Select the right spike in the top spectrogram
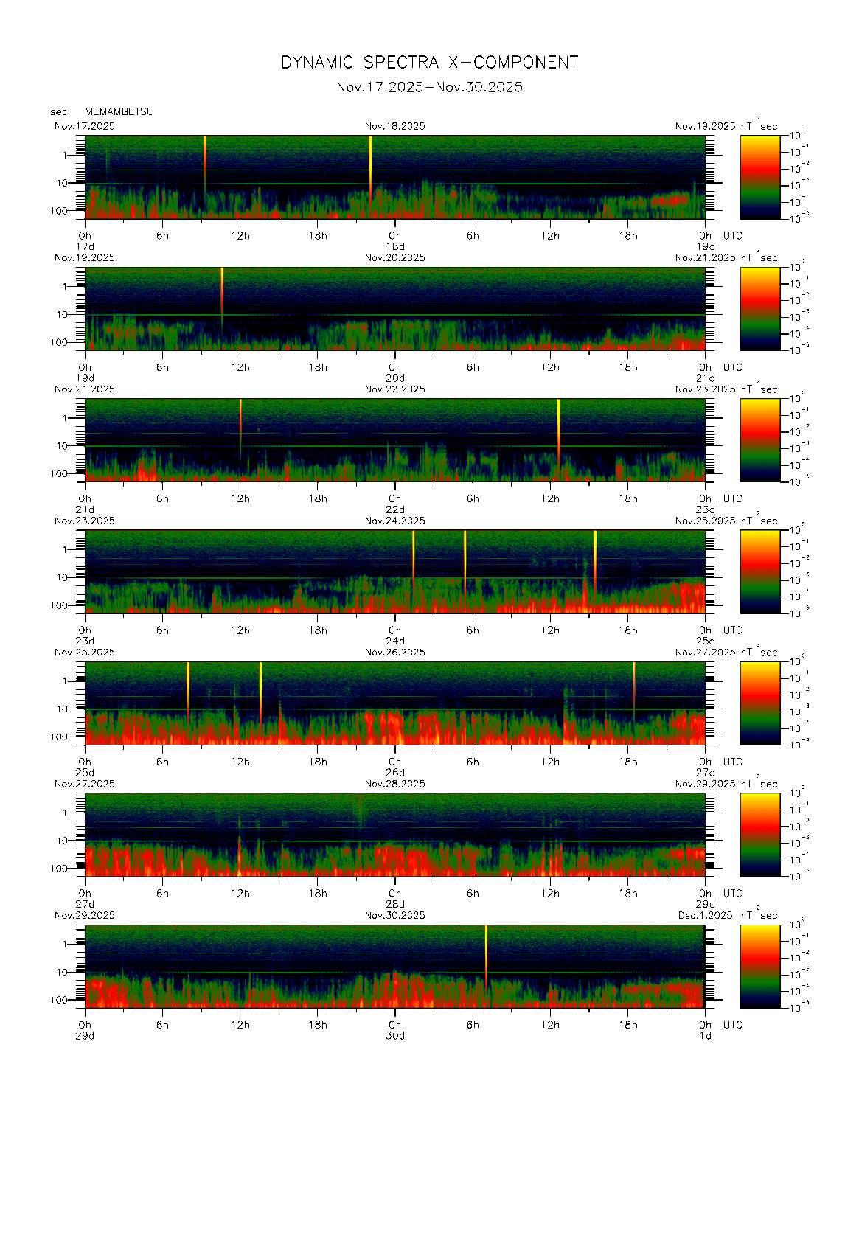The width and height of the screenshot is (859, 1238). pos(370,162)
